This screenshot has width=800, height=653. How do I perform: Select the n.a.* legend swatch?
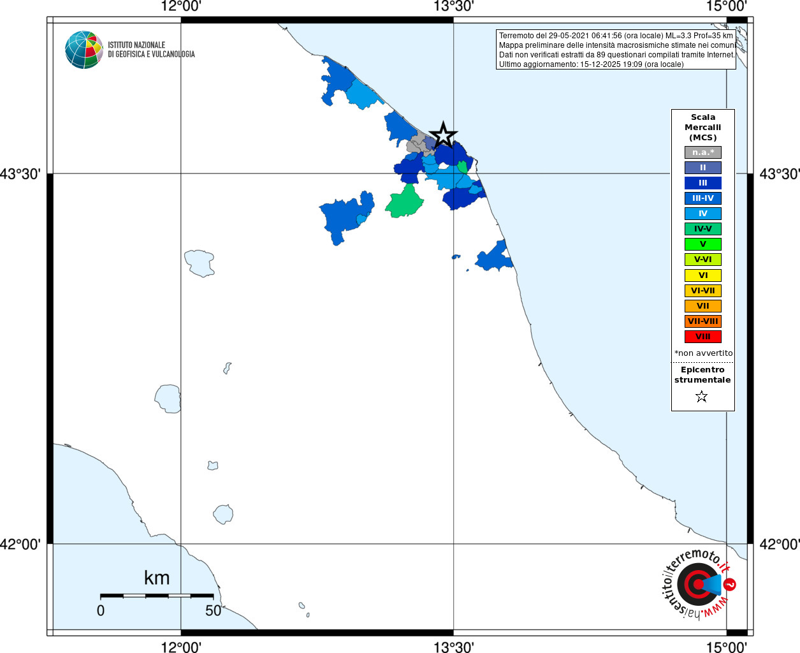(x=703, y=152)
